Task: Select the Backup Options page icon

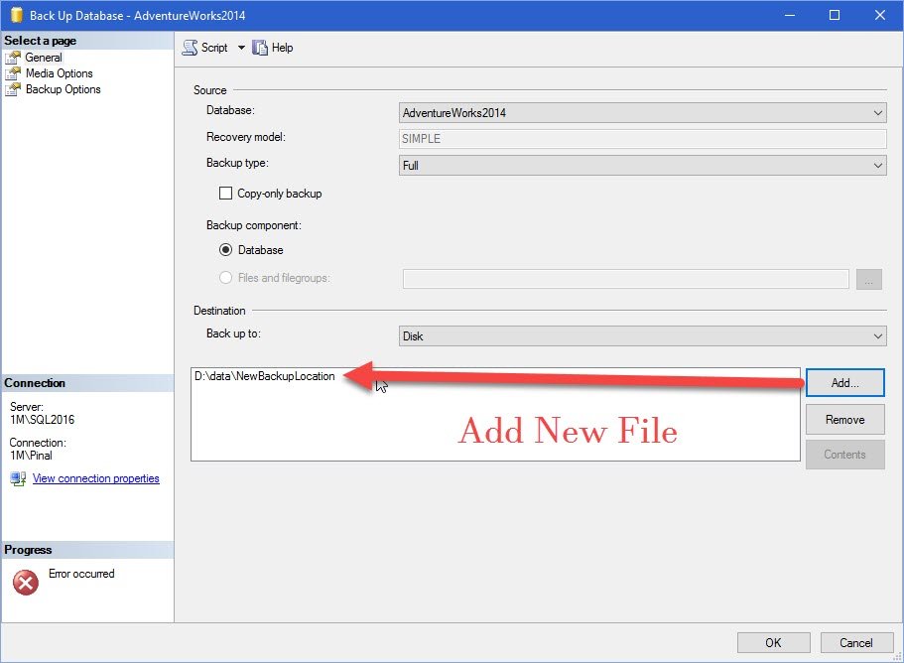Action: [x=13, y=90]
